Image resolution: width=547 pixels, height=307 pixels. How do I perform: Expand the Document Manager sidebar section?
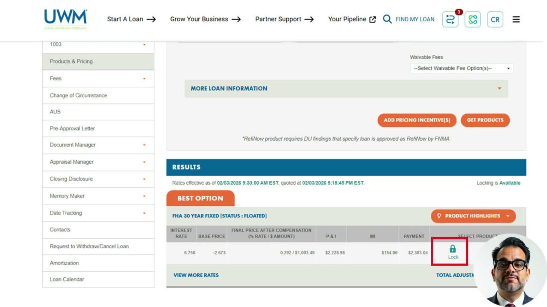point(98,145)
